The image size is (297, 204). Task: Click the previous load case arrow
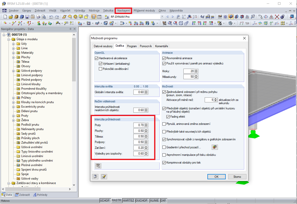click(167, 17)
